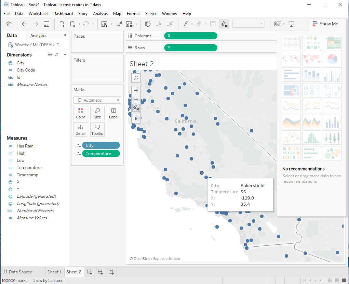Click the Save workbook toolbar icon
Image resolution: width=349 pixels, height=284 pixels.
point(46,24)
